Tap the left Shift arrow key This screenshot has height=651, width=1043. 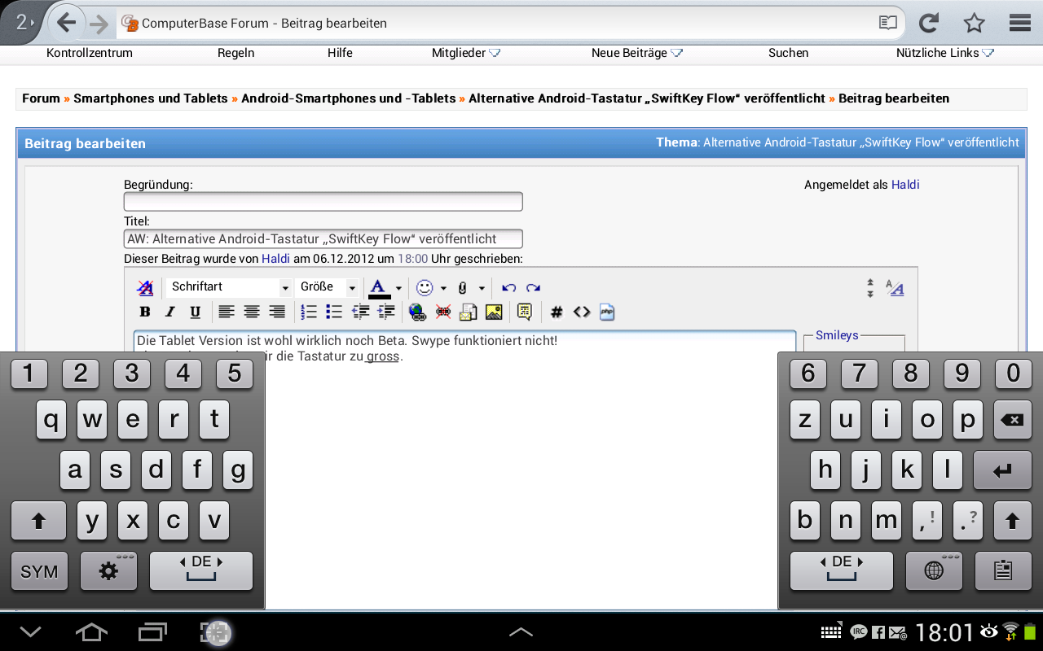click(x=38, y=522)
